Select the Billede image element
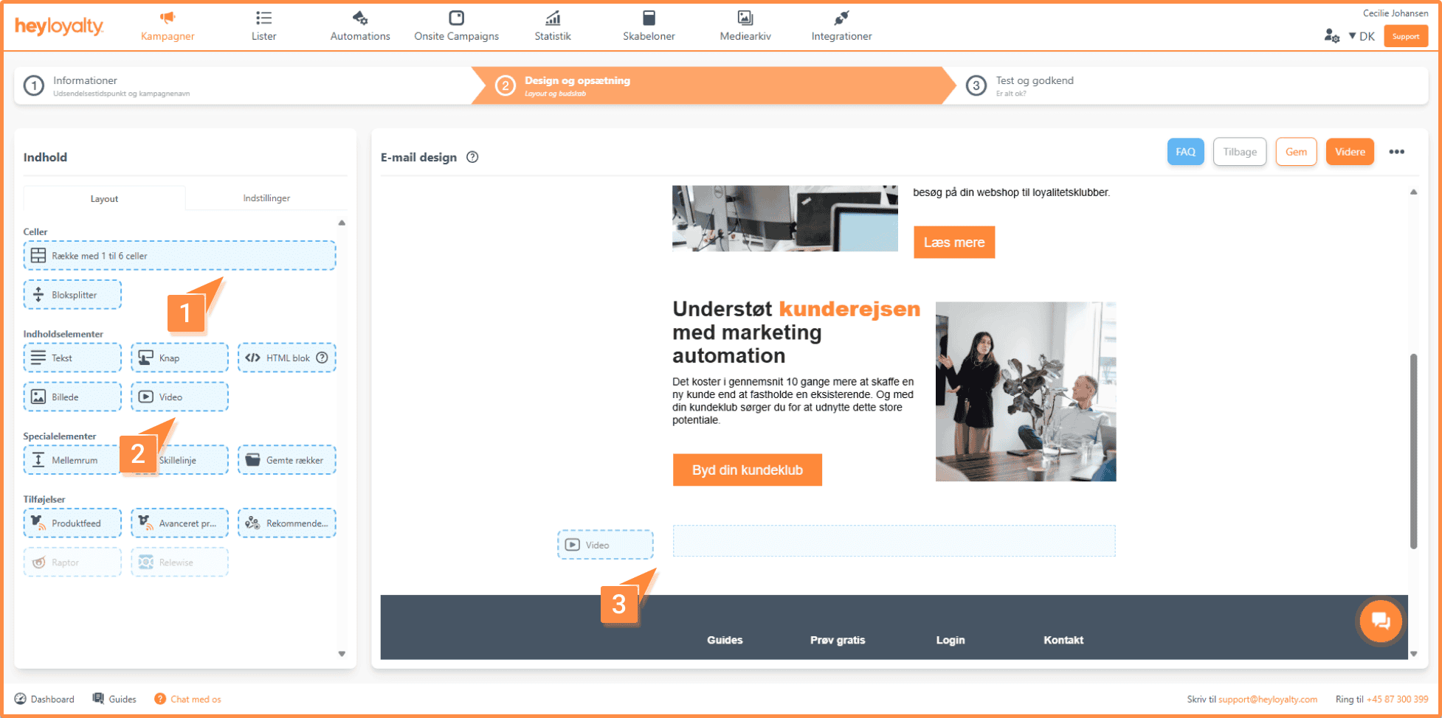 (72, 397)
